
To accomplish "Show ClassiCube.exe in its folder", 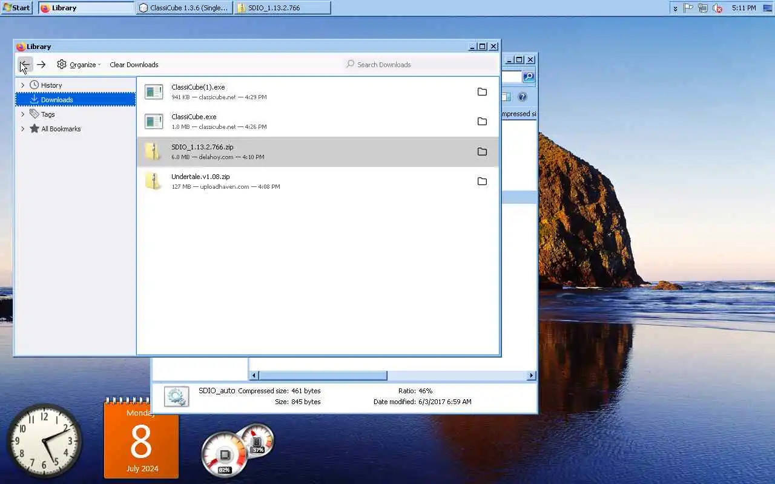I will [x=482, y=122].
